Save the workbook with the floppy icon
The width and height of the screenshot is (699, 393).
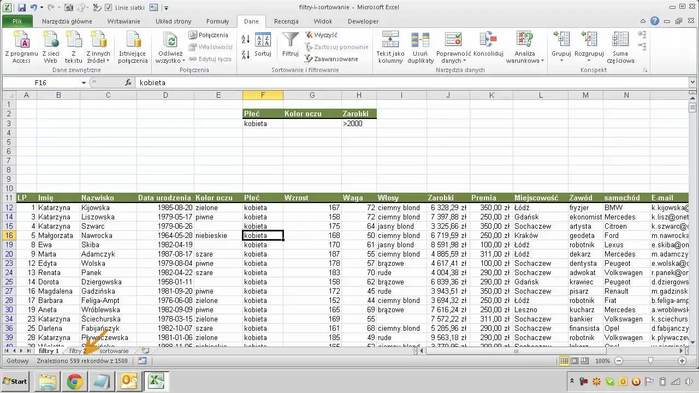tap(22, 8)
